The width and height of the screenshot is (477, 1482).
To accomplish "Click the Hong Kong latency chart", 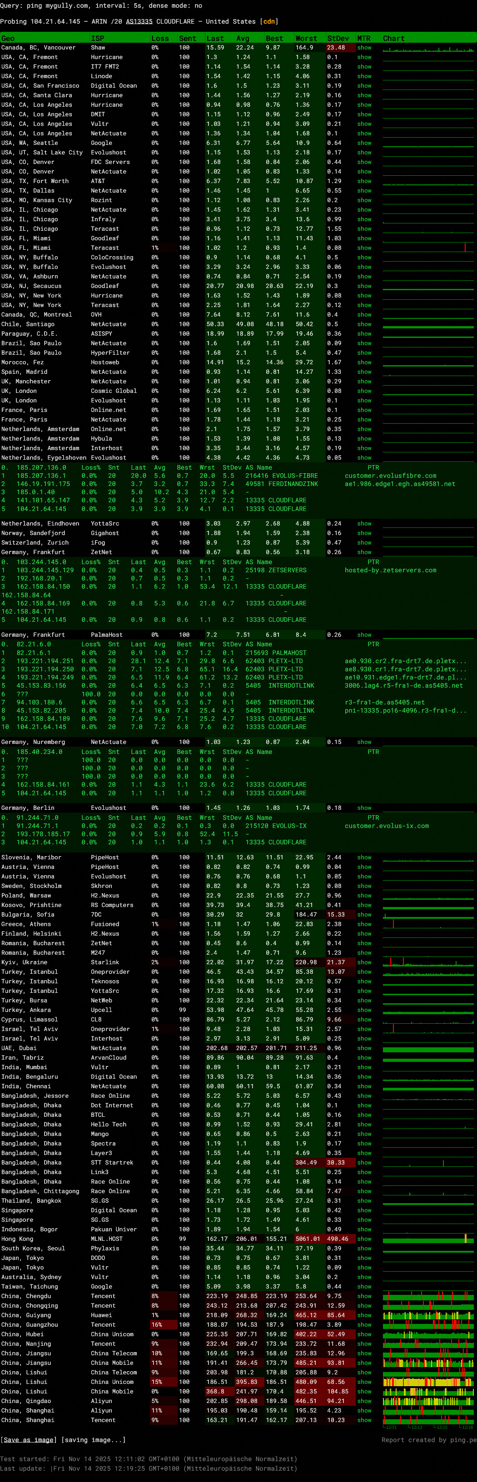I will pos(428,1239).
